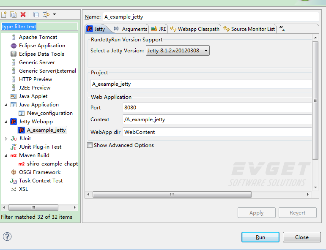Click Jetty panel scroll left arrow
Viewport: 326px width, 250px height.
[88, 194]
